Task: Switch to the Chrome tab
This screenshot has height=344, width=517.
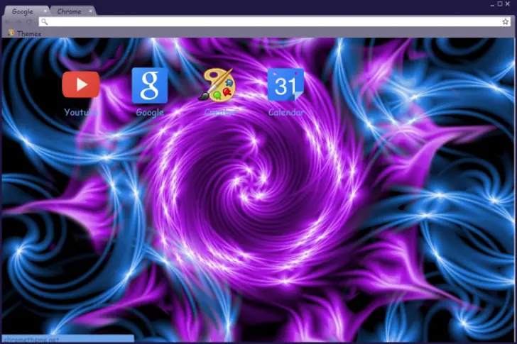Action: pyautogui.click(x=69, y=11)
